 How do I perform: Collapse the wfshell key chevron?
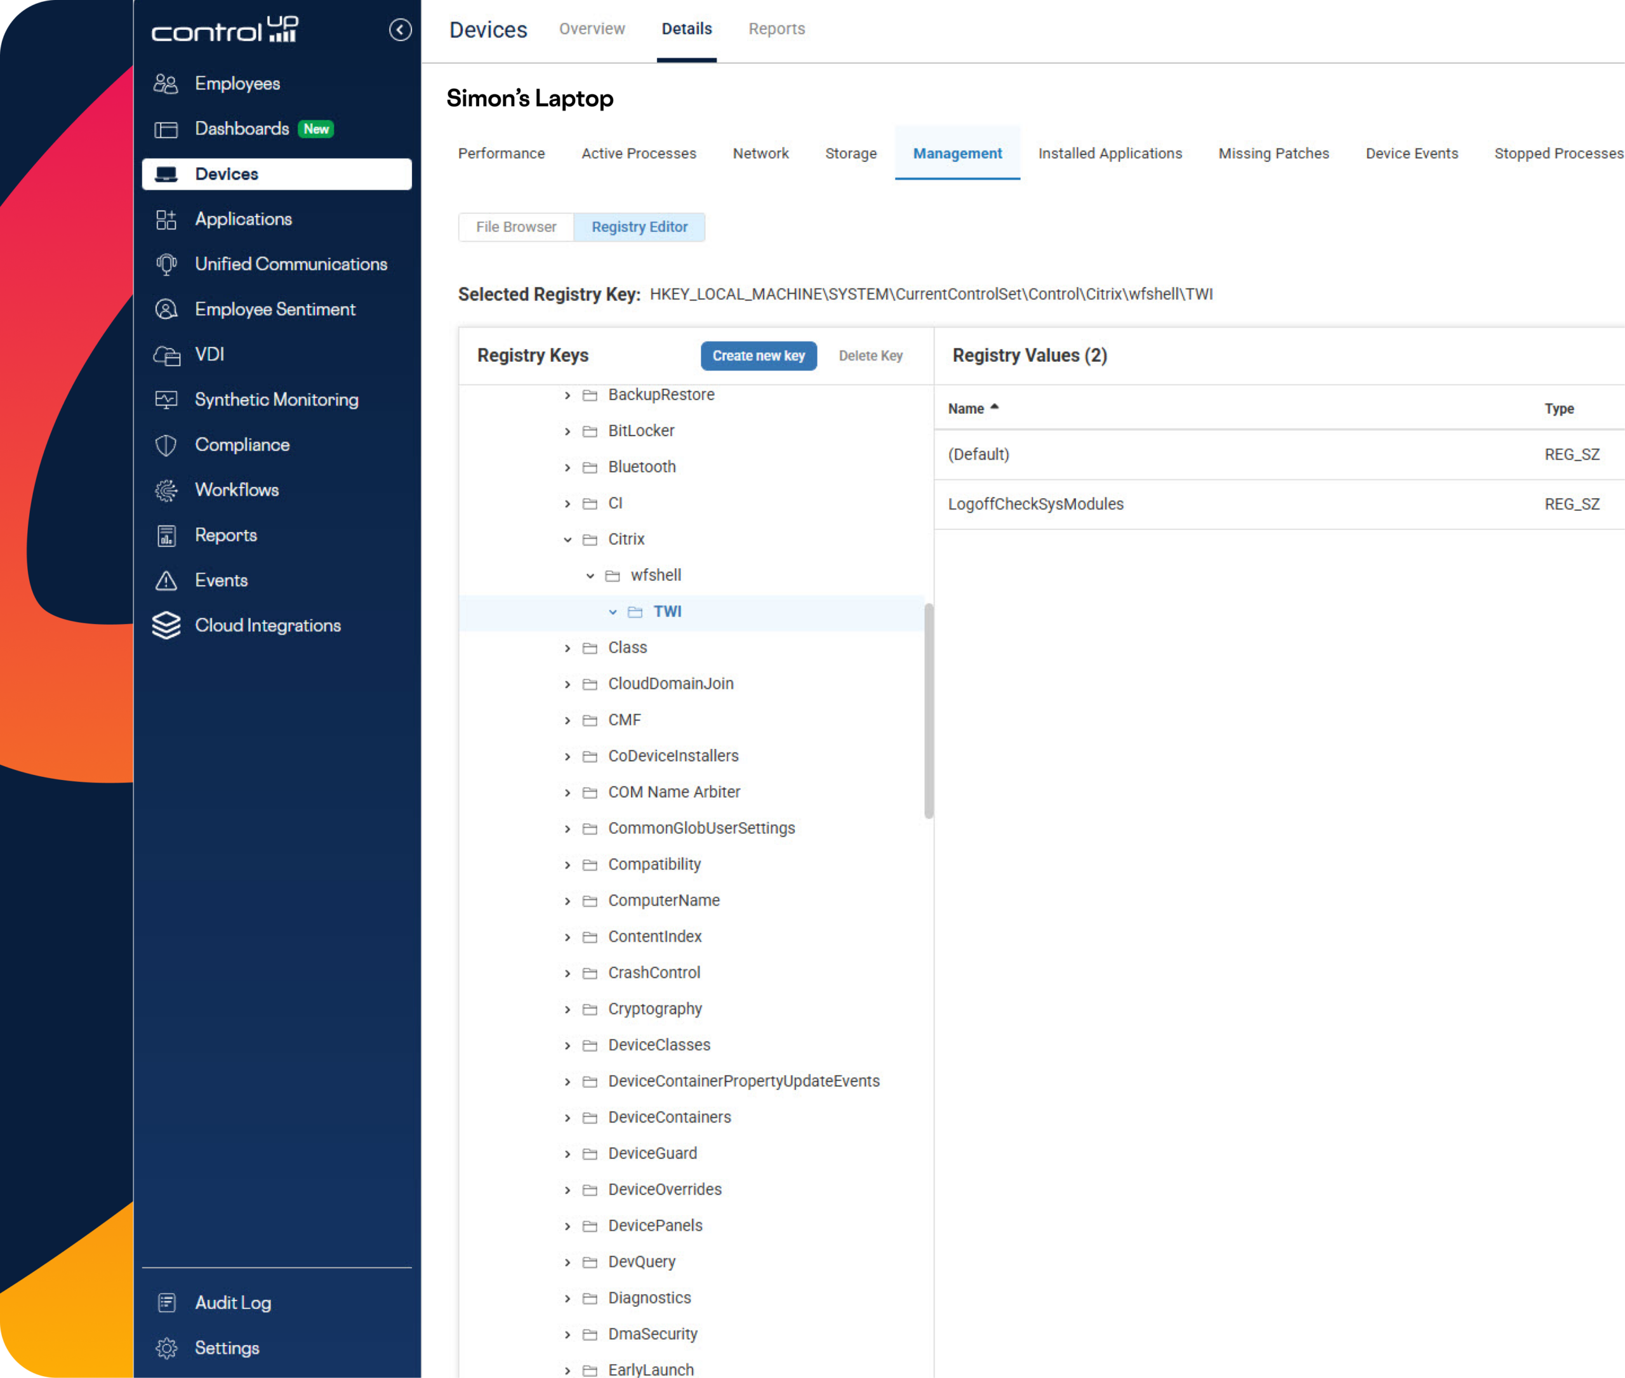[x=590, y=576]
